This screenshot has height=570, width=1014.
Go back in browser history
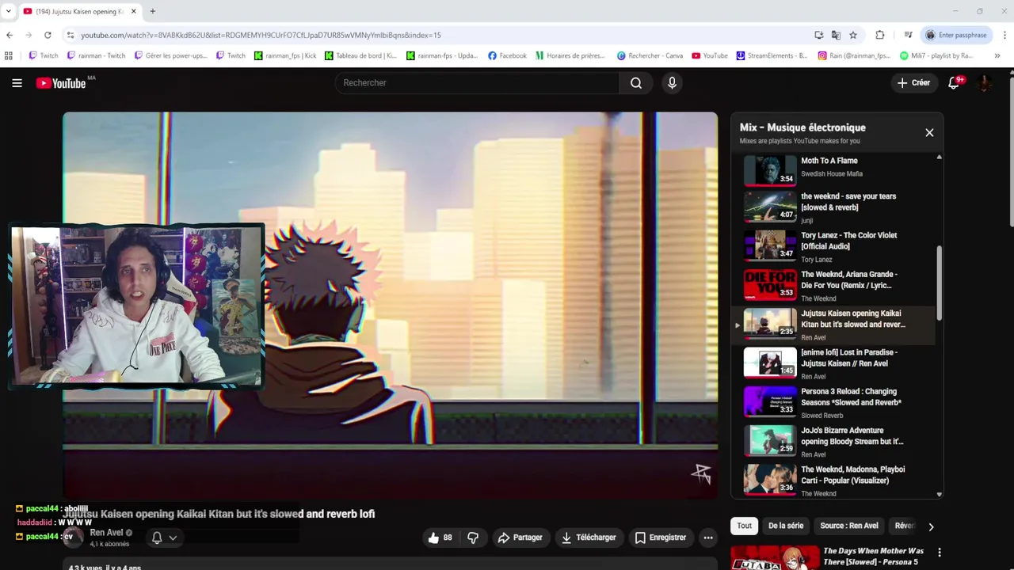(10, 35)
